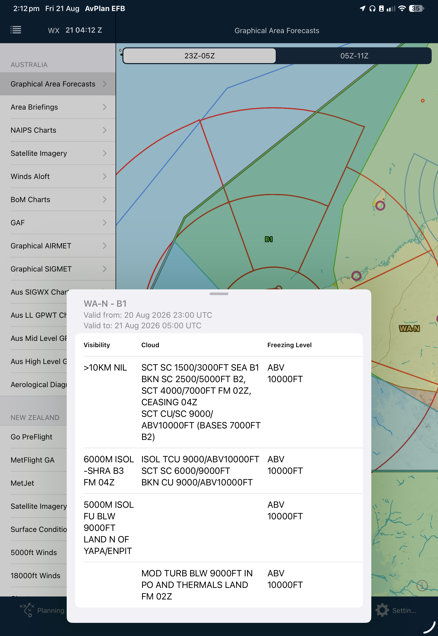Tap the page curl corner icon
Screen dimensions: 438x636
click(x=430, y=628)
